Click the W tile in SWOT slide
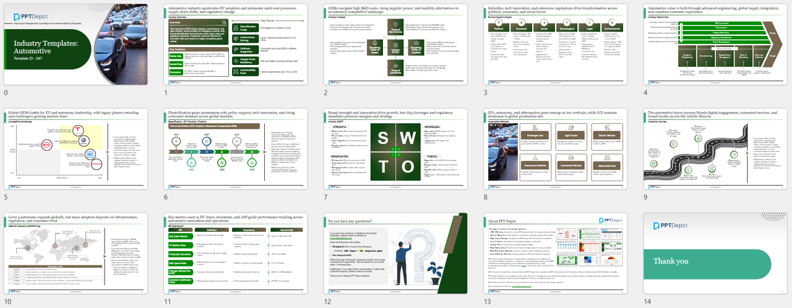Image resolution: width=792 pixels, height=308 pixels. click(409, 139)
